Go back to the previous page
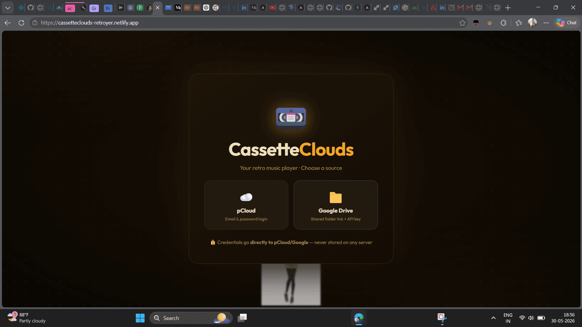 tap(8, 23)
